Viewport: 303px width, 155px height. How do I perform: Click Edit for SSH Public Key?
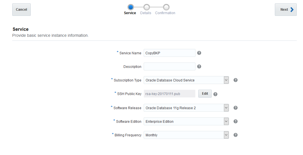205,94
